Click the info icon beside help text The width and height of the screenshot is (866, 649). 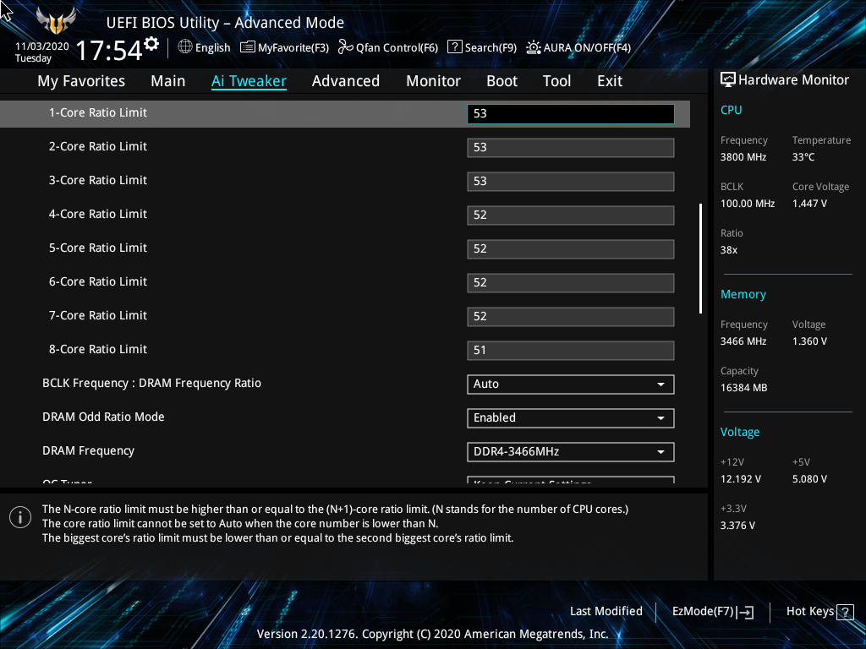20,517
